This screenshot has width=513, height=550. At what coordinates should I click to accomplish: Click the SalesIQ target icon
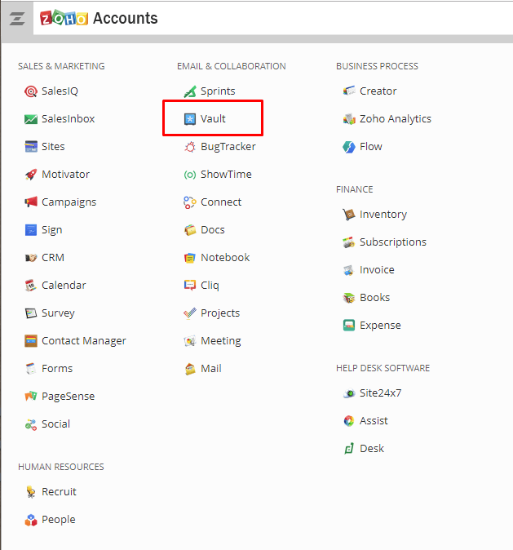pos(31,91)
